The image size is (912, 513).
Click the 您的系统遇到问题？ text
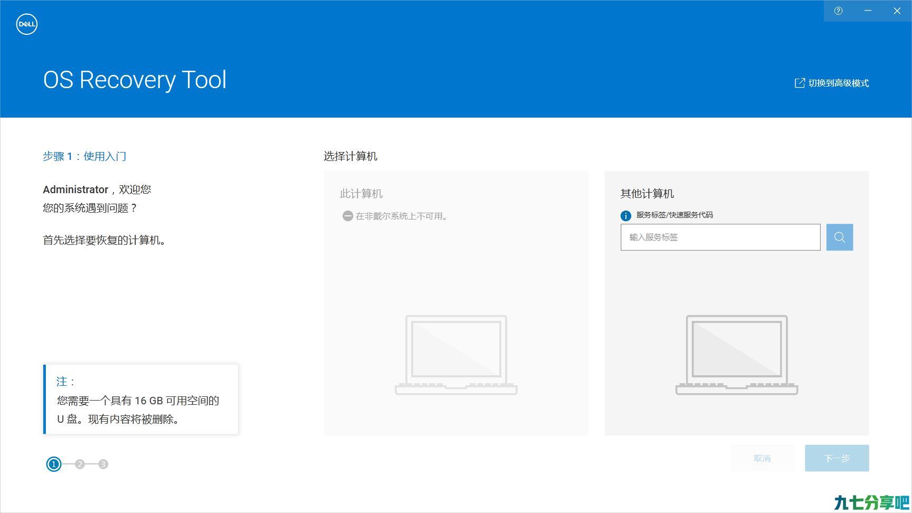(x=90, y=208)
